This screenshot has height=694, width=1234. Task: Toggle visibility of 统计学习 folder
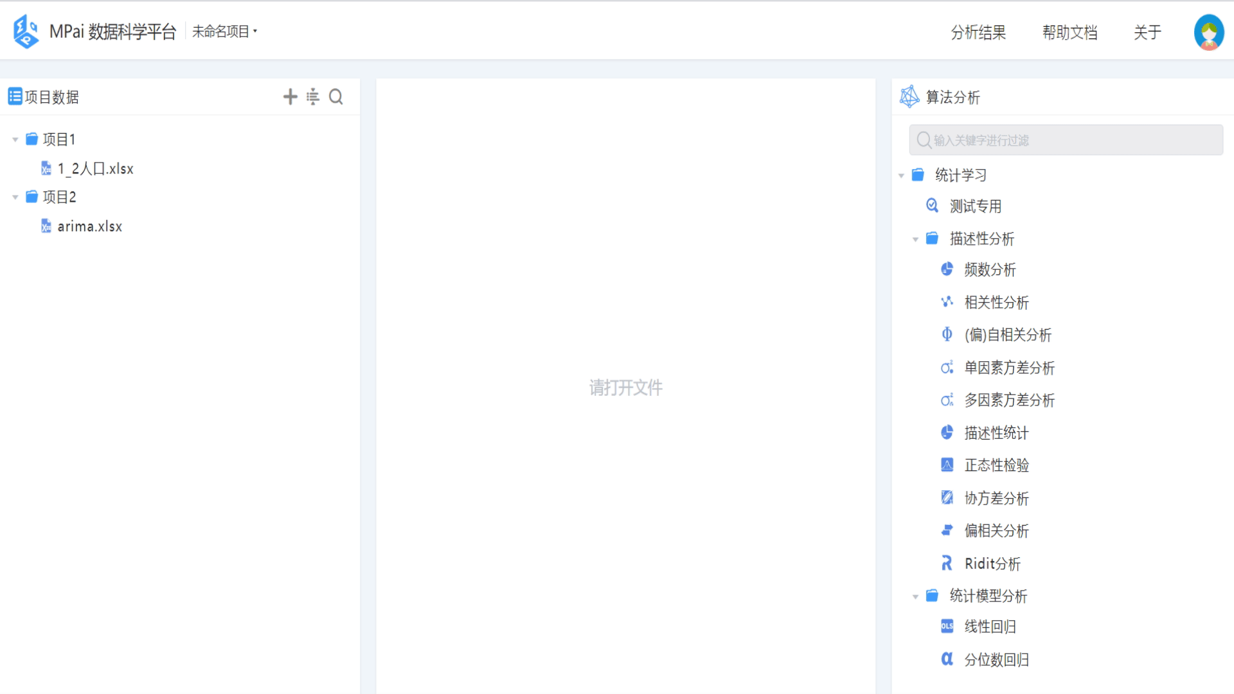pyautogui.click(x=904, y=175)
